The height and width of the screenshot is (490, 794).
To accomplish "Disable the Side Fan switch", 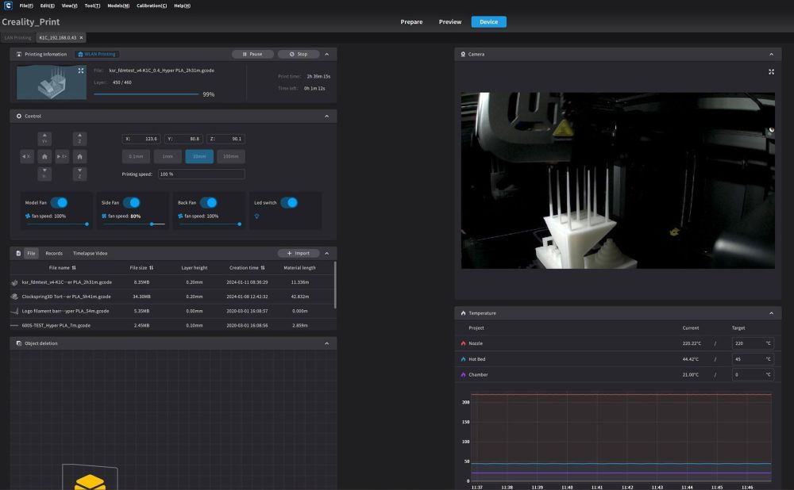I will 132,202.
